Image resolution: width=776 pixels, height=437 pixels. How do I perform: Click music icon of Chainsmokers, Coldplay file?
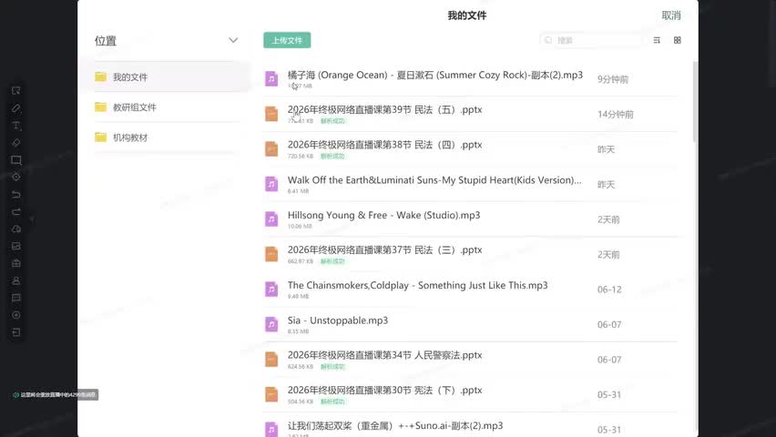[x=271, y=289]
